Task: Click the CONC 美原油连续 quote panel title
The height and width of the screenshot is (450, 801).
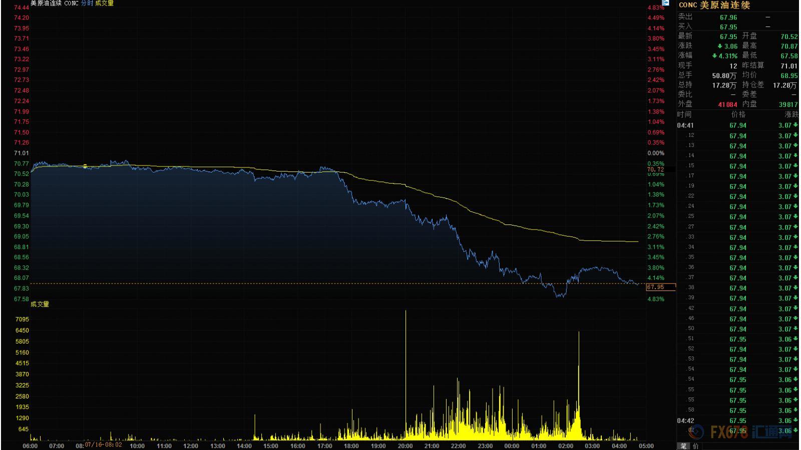Action: coord(714,5)
